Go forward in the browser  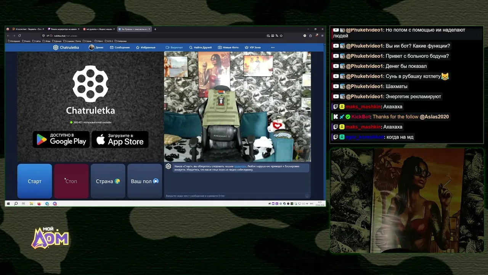coord(14,36)
